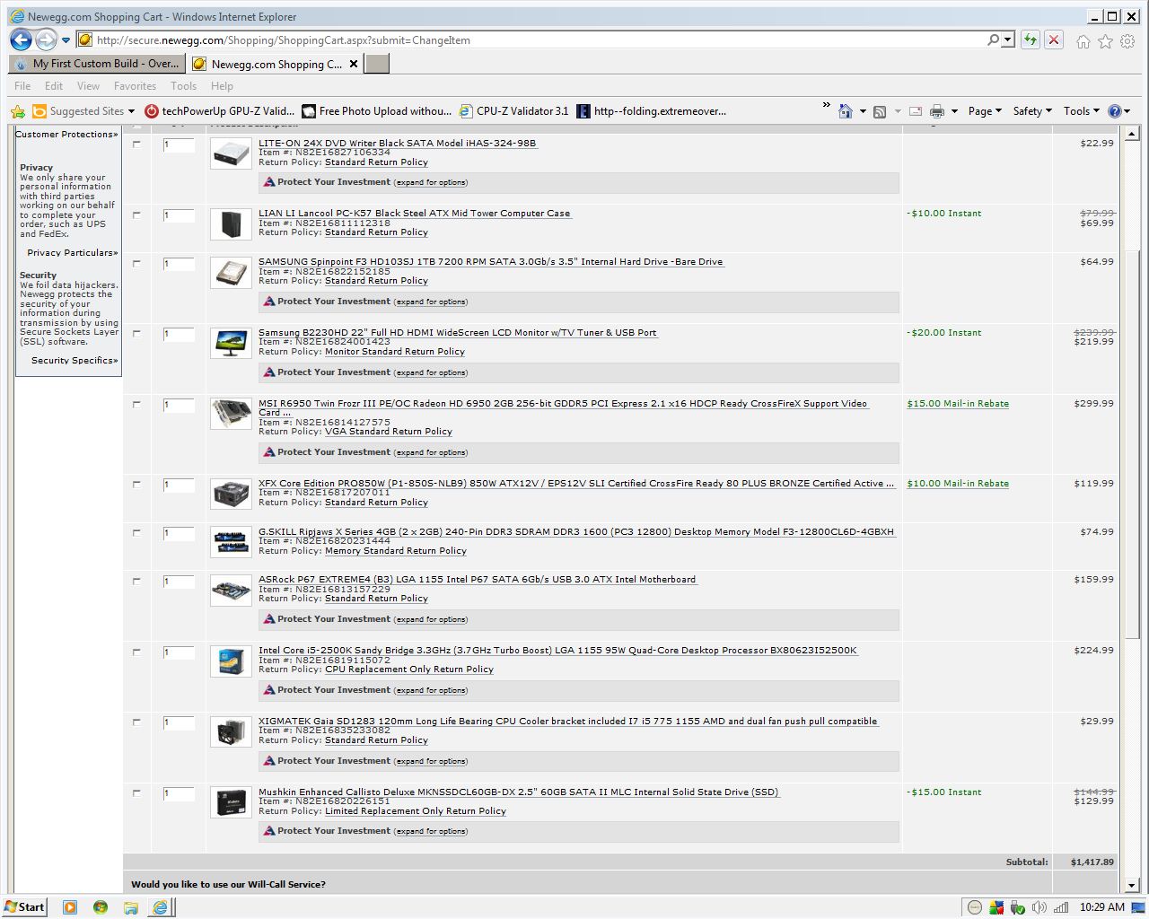The height and width of the screenshot is (919, 1149).
Task: Click the Print icon in command bar
Action: 936,111
